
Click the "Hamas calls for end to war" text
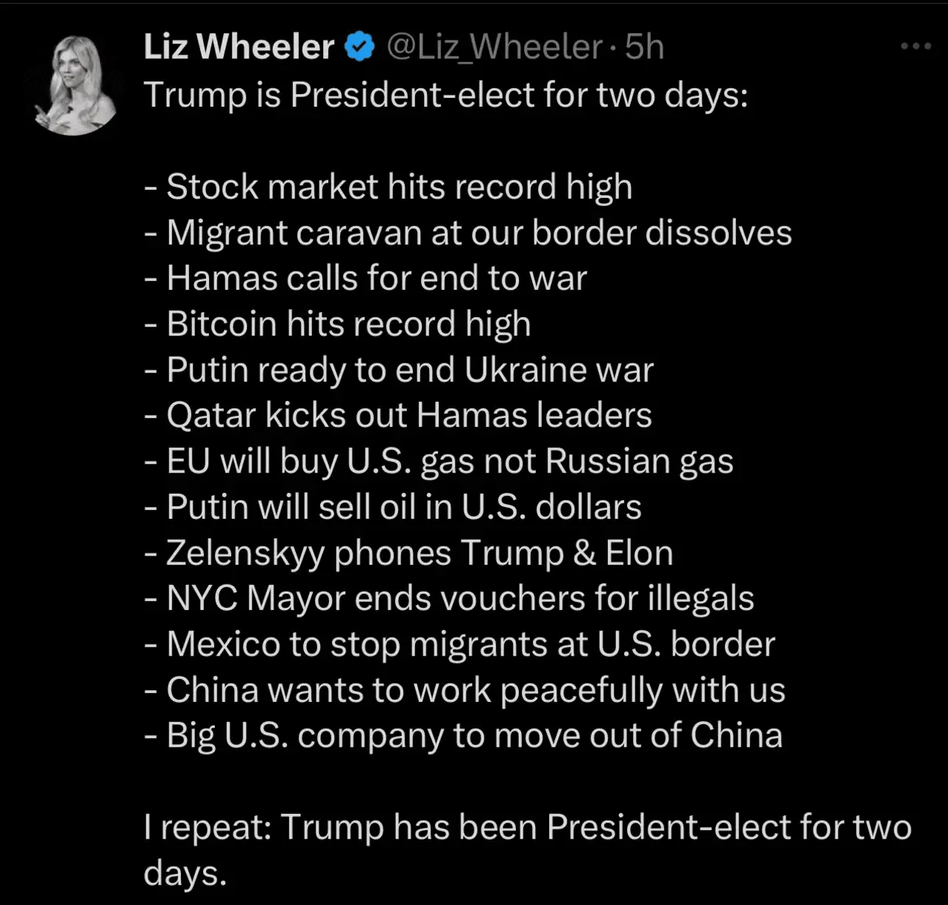[x=376, y=278]
